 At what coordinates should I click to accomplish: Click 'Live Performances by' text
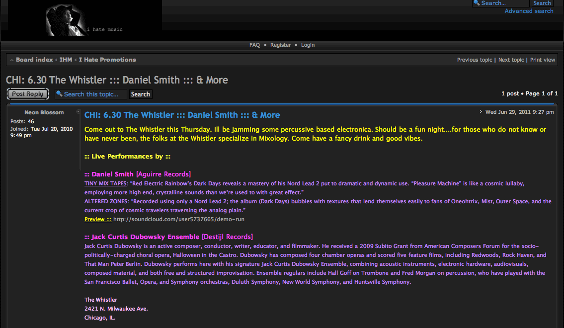click(127, 157)
